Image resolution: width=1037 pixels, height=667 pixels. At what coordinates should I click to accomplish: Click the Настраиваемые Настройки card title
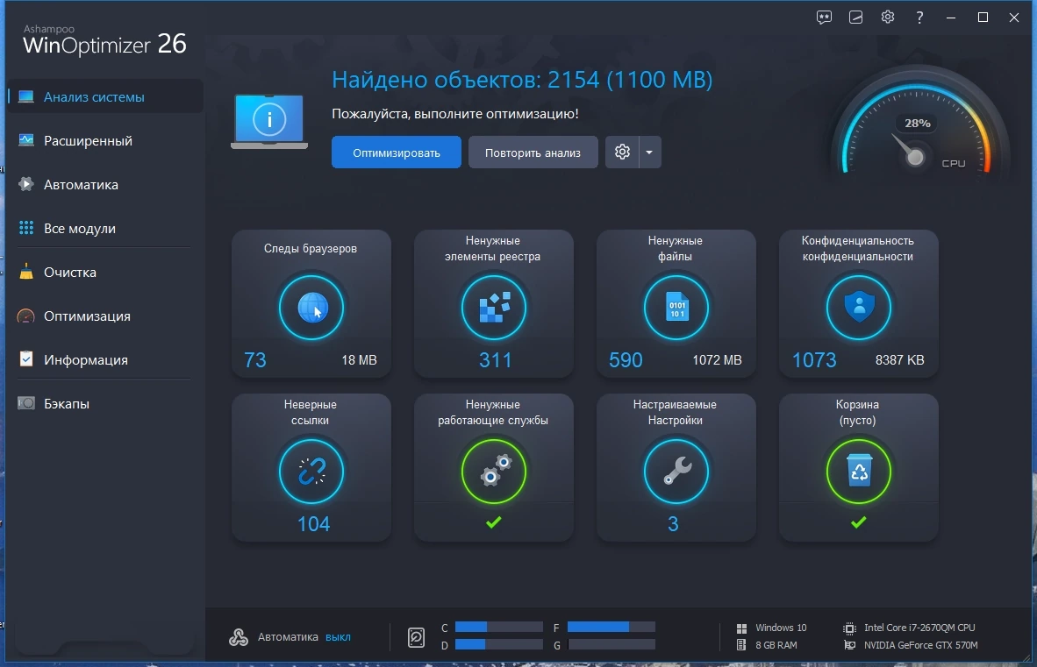(675, 412)
